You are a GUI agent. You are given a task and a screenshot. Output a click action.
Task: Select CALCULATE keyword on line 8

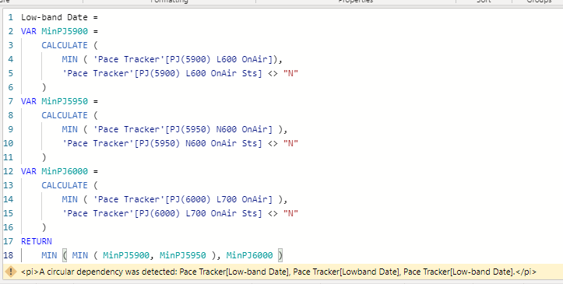(65, 115)
